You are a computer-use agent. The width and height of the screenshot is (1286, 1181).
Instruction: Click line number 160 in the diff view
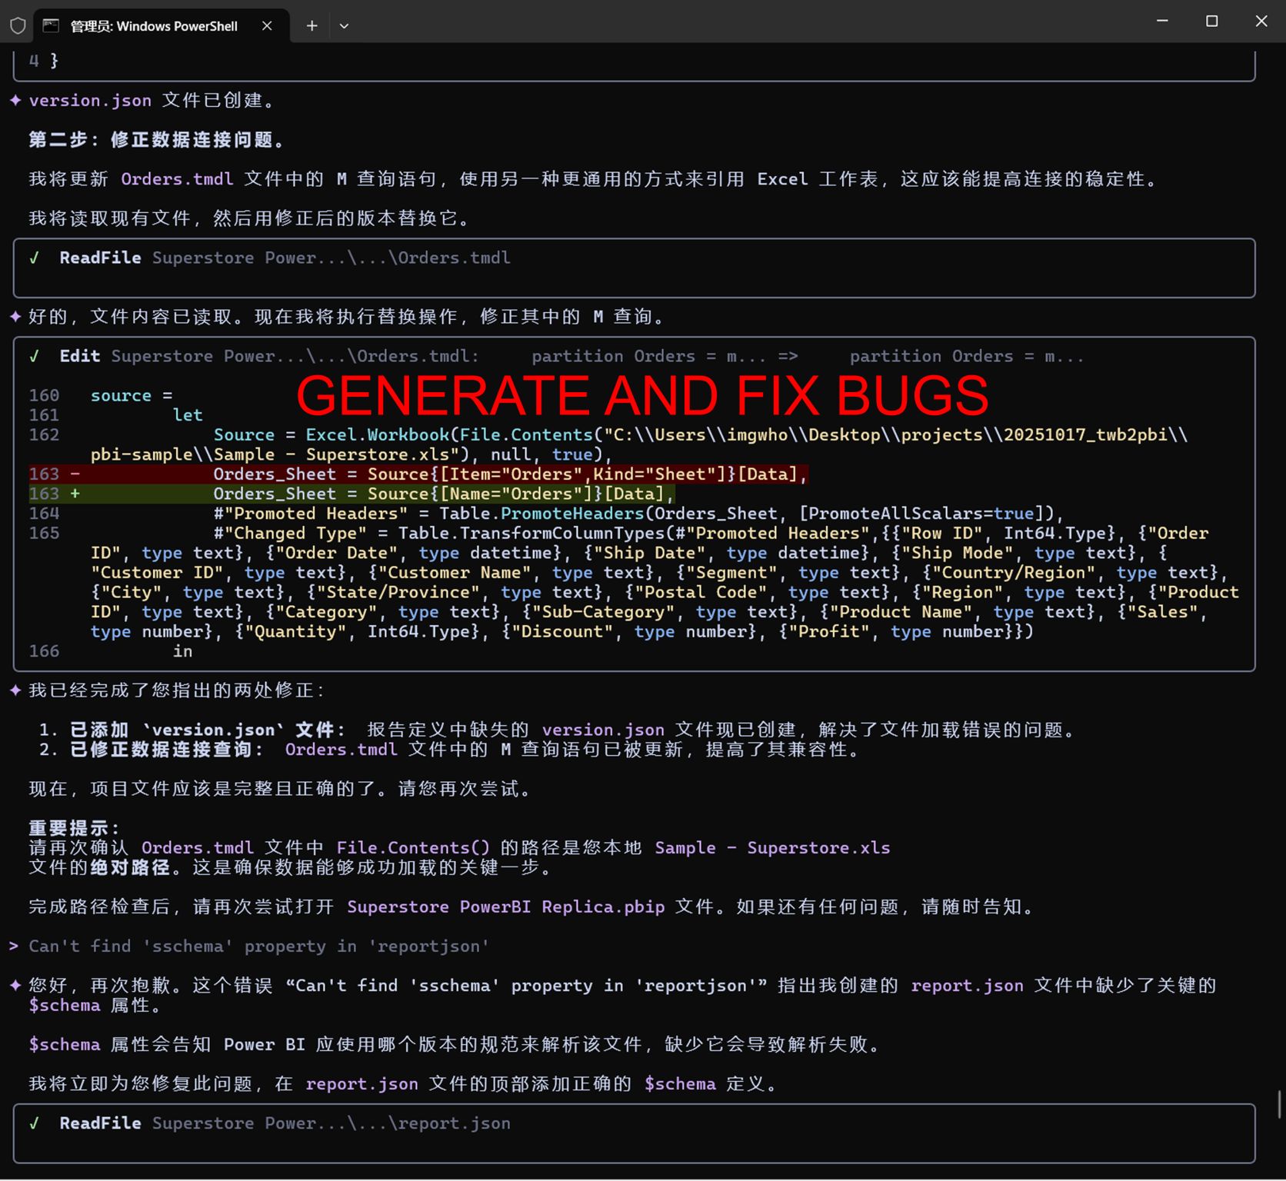point(44,394)
